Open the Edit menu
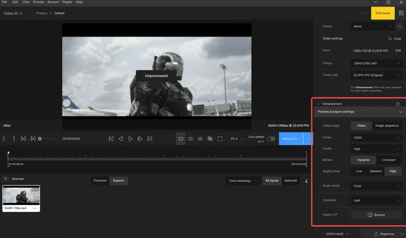This screenshot has width=406, height=238. tap(15, 2)
